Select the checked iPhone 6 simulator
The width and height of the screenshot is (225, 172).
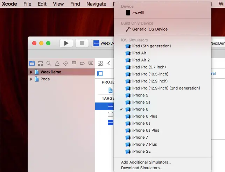(x=162, y=109)
